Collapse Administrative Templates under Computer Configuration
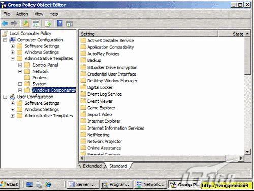 click(13, 59)
